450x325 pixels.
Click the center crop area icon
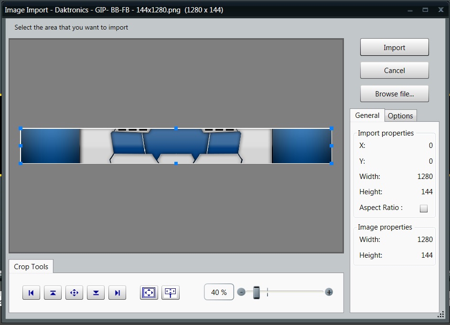coord(74,293)
